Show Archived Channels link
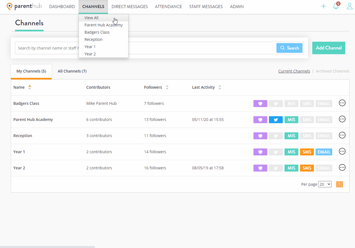Image resolution: width=355 pixels, height=248 pixels. 333,71
